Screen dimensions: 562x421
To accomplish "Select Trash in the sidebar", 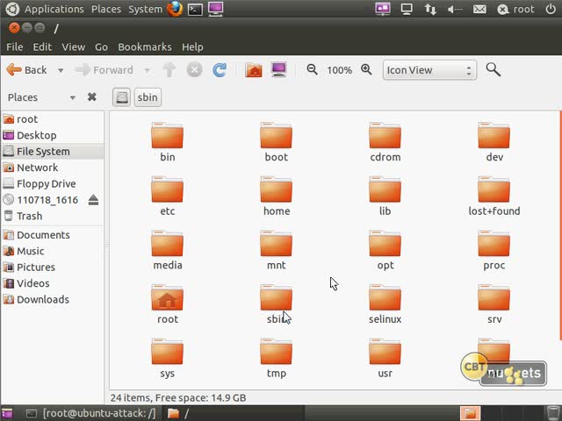I will click(x=29, y=216).
